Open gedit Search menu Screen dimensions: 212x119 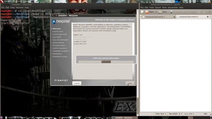[158, 8]
